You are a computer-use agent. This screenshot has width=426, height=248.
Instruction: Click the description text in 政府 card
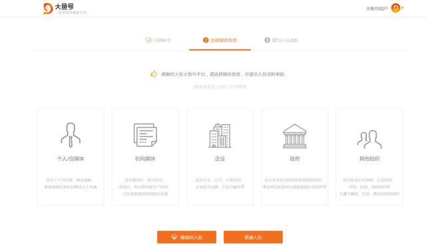click(294, 183)
